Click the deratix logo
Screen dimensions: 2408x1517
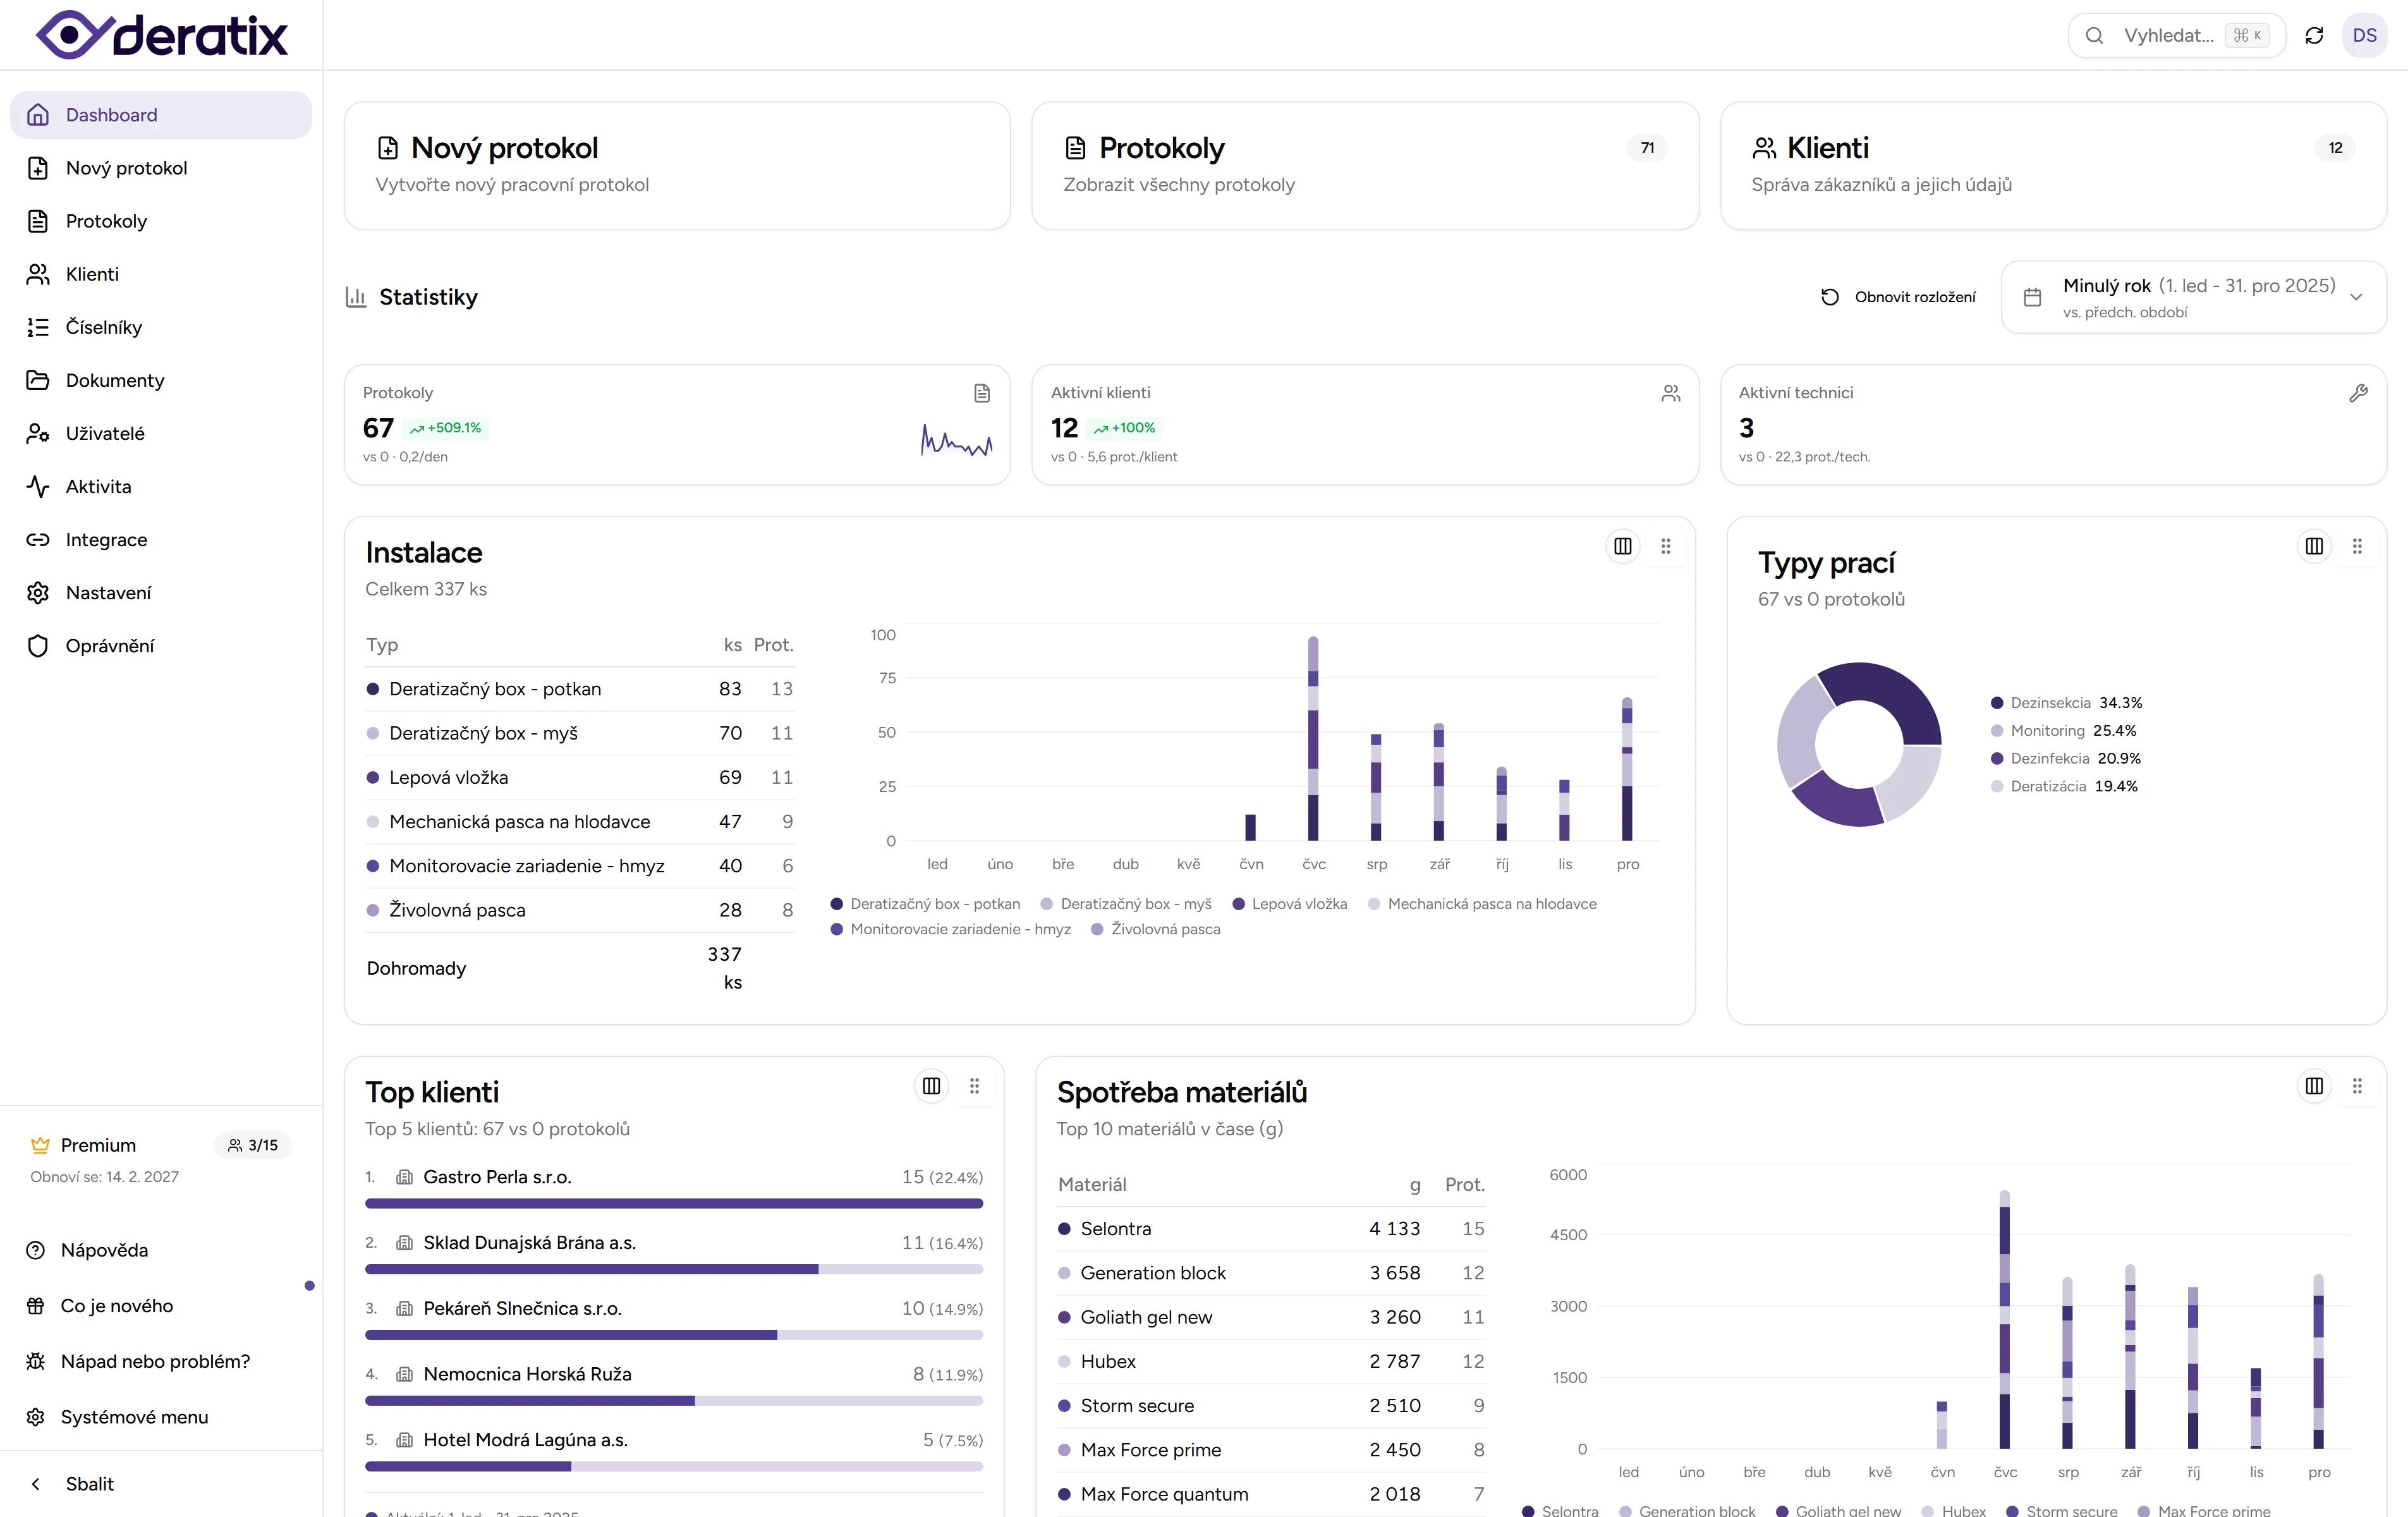point(162,36)
